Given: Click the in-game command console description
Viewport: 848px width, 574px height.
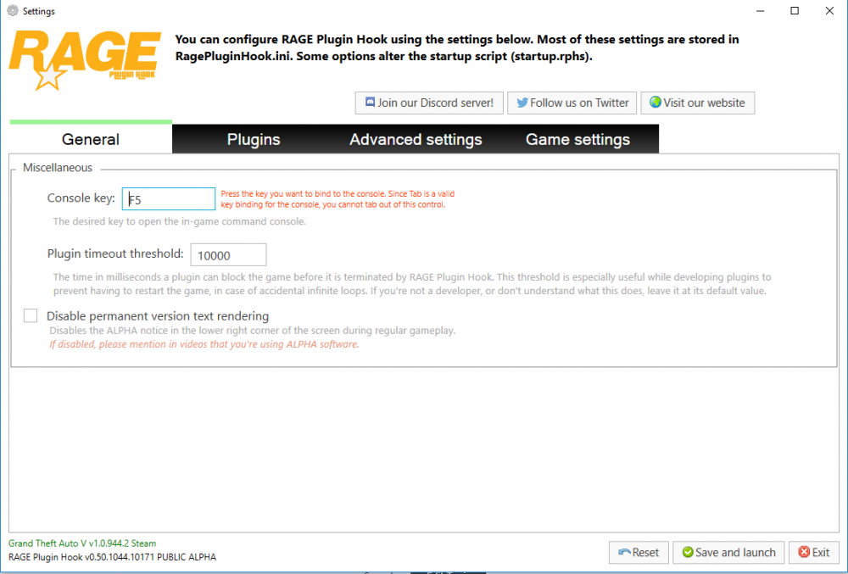Looking at the screenshot, I should tap(180, 221).
